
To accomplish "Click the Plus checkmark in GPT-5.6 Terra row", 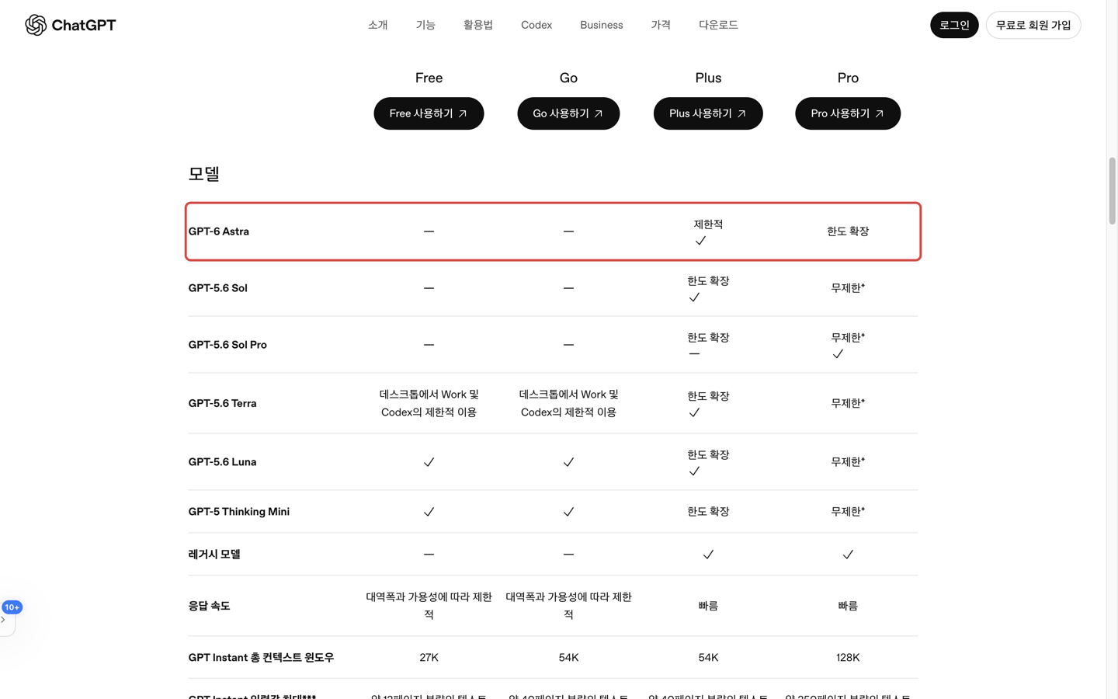I will (x=694, y=412).
